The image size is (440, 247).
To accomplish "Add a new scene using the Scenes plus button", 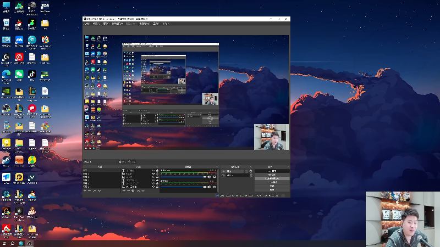I will coord(85,190).
